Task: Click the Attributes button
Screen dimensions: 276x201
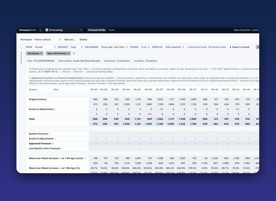Action: 35,53
